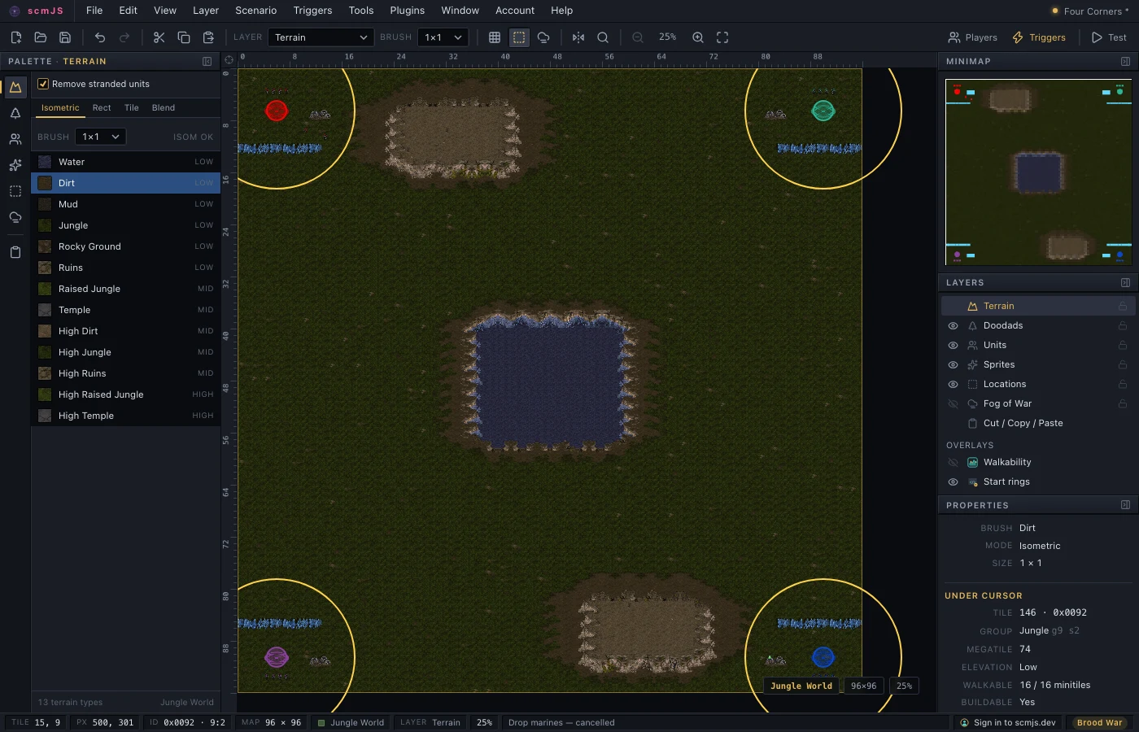Undo the last action
The width and height of the screenshot is (1139, 732).
pyautogui.click(x=100, y=37)
